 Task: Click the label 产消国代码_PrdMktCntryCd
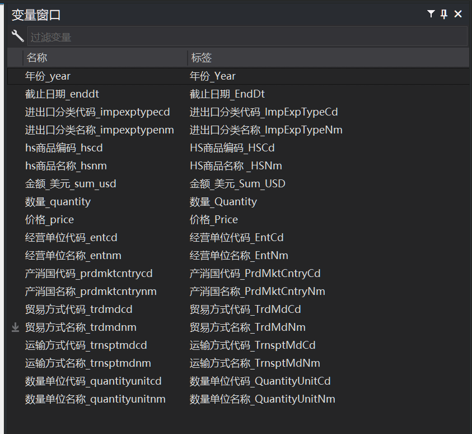pyautogui.click(x=255, y=274)
